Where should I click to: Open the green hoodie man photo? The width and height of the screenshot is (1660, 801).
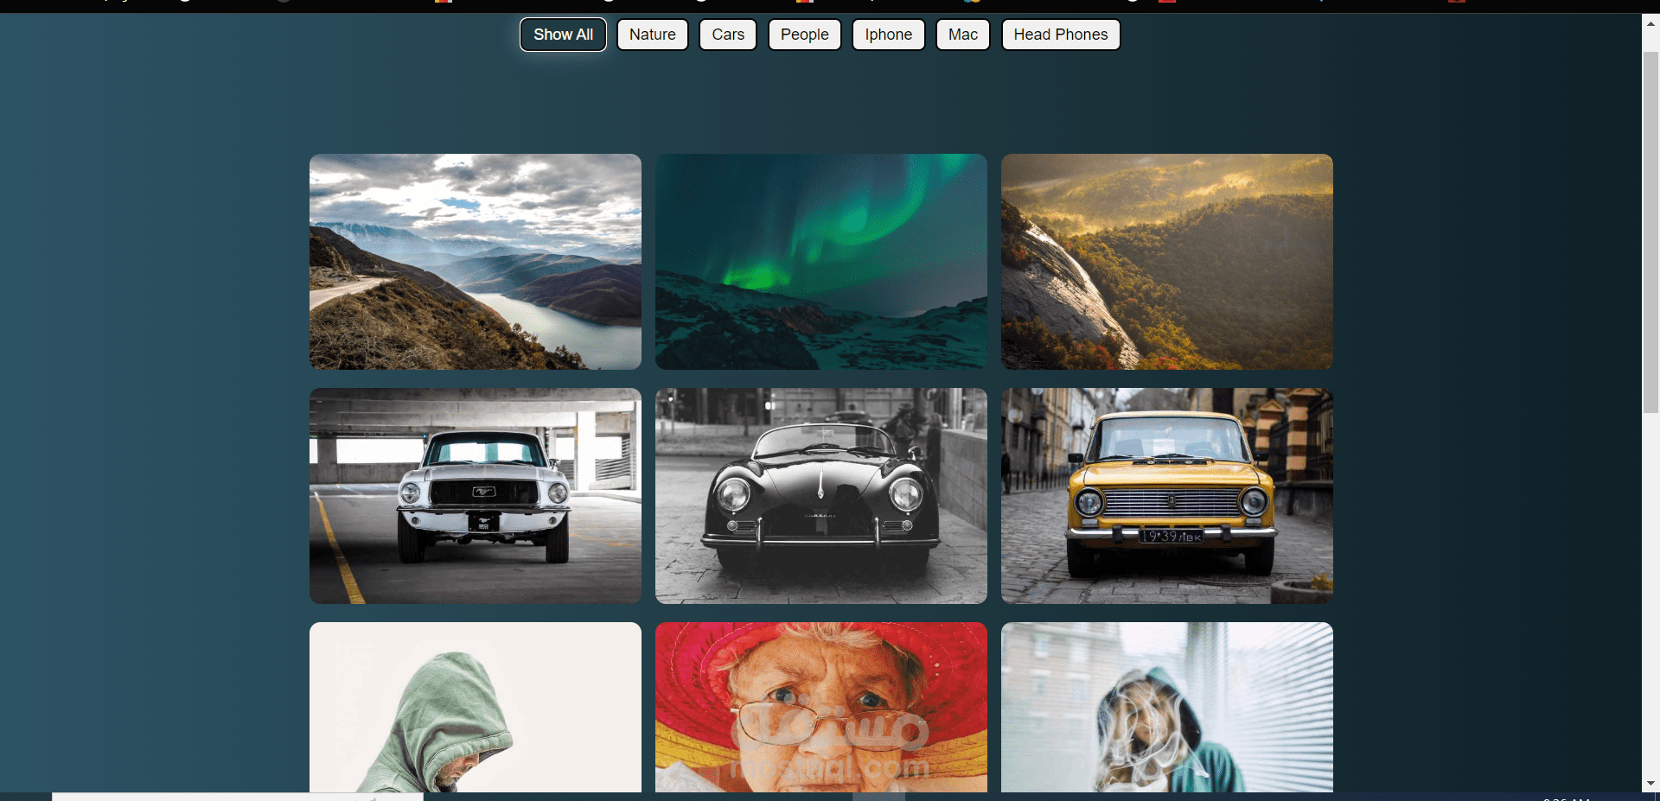tap(476, 707)
